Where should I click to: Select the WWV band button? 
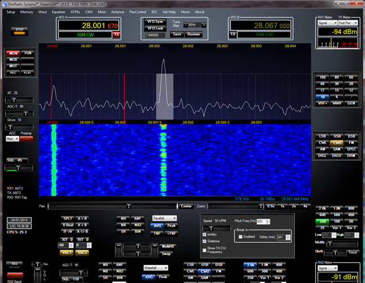[x=337, y=103]
